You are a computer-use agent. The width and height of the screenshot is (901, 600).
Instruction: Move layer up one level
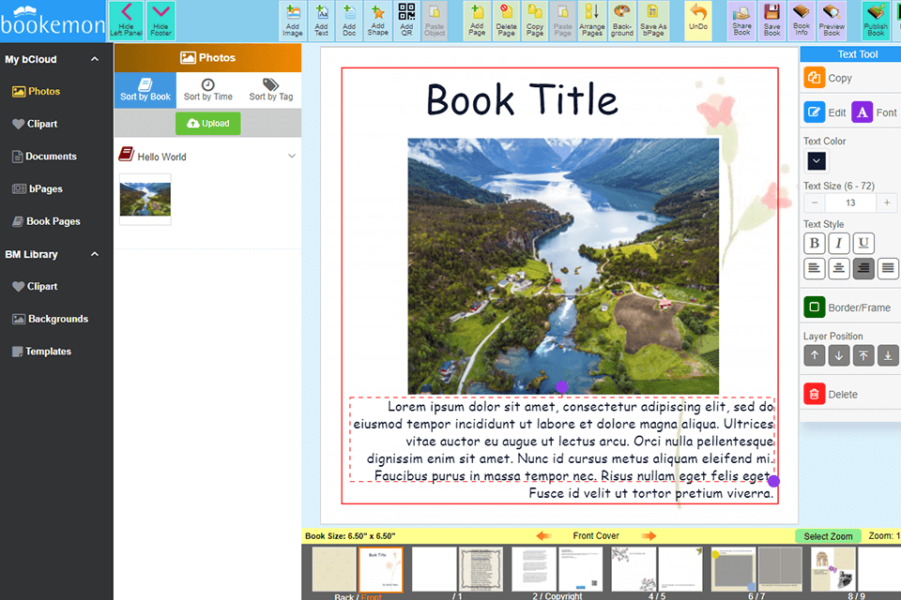tap(815, 355)
